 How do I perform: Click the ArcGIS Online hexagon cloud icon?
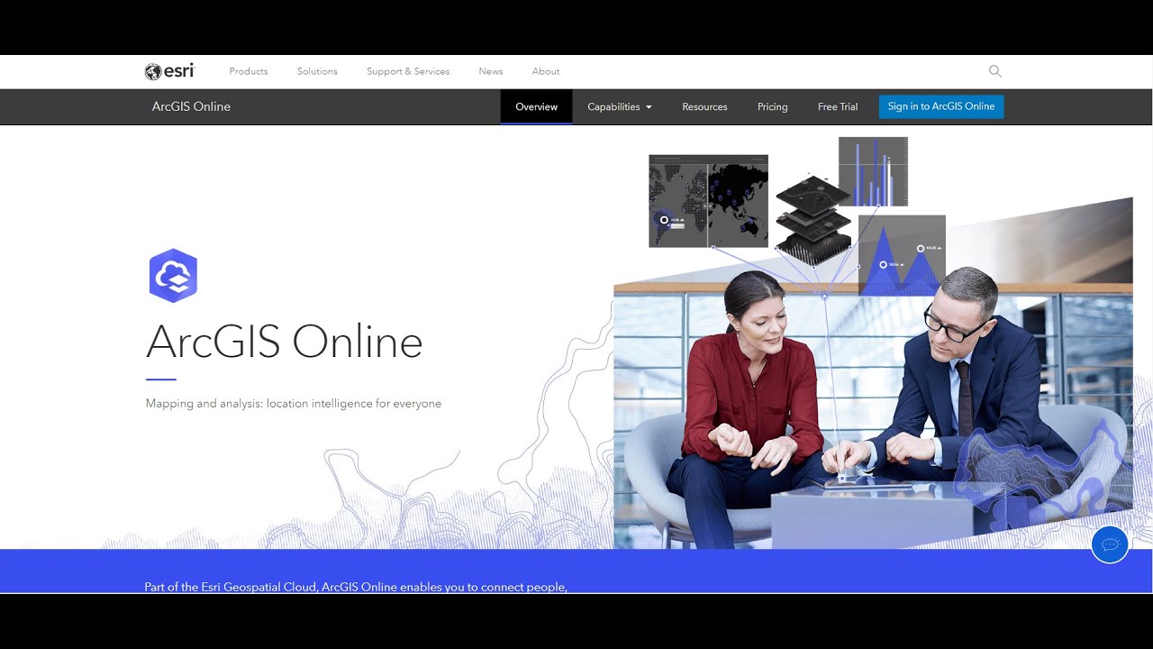173,276
